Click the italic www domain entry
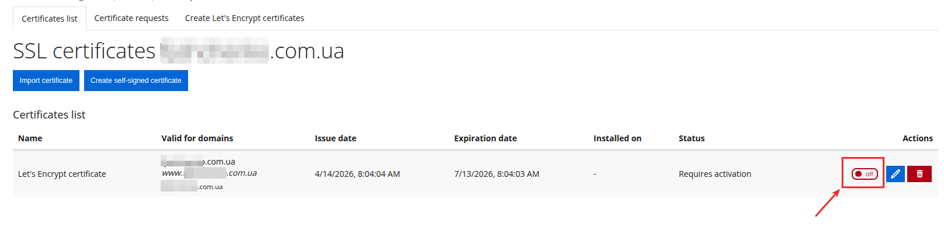Image resolution: width=944 pixels, height=237 pixels. pyautogui.click(x=209, y=173)
